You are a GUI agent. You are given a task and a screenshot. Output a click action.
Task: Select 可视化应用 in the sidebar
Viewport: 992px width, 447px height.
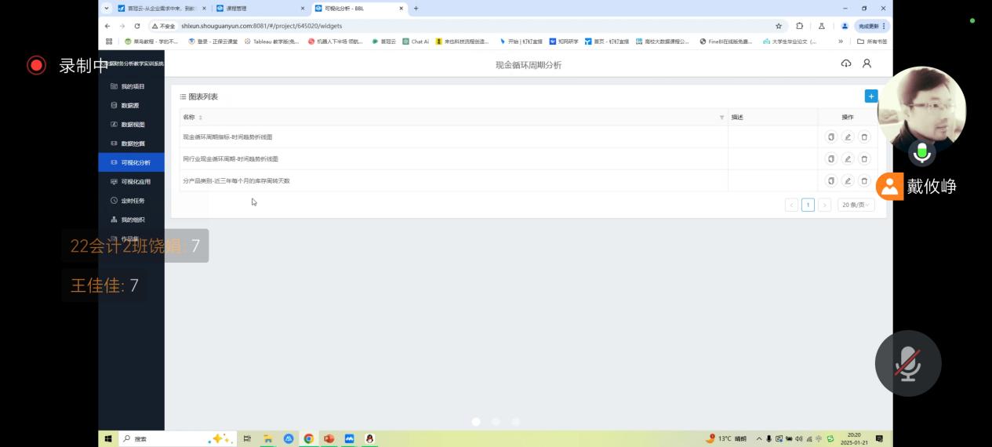coord(135,182)
